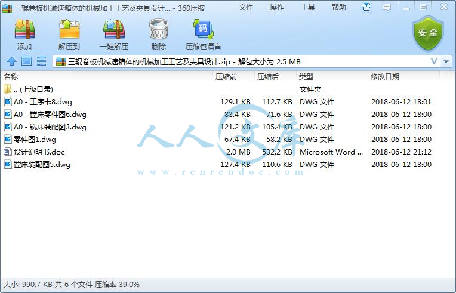Click the archive path address field

(247, 61)
